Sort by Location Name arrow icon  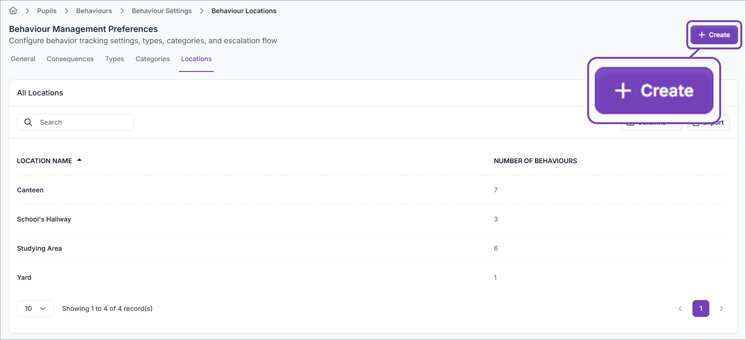79,160
